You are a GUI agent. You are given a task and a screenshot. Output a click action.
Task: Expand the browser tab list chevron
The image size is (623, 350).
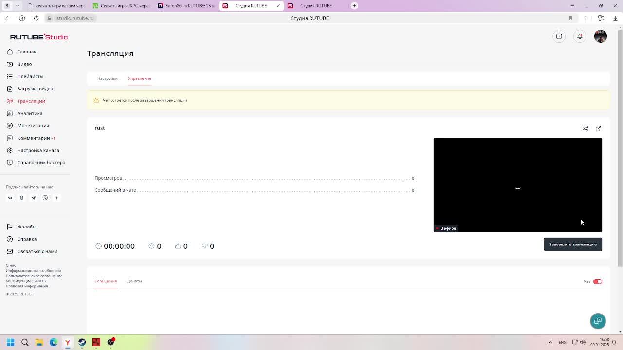(18, 6)
